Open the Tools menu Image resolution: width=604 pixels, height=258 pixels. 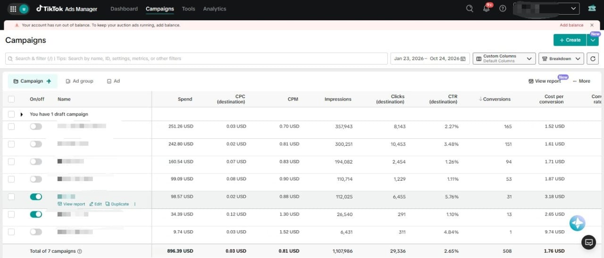pyautogui.click(x=188, y=8)
